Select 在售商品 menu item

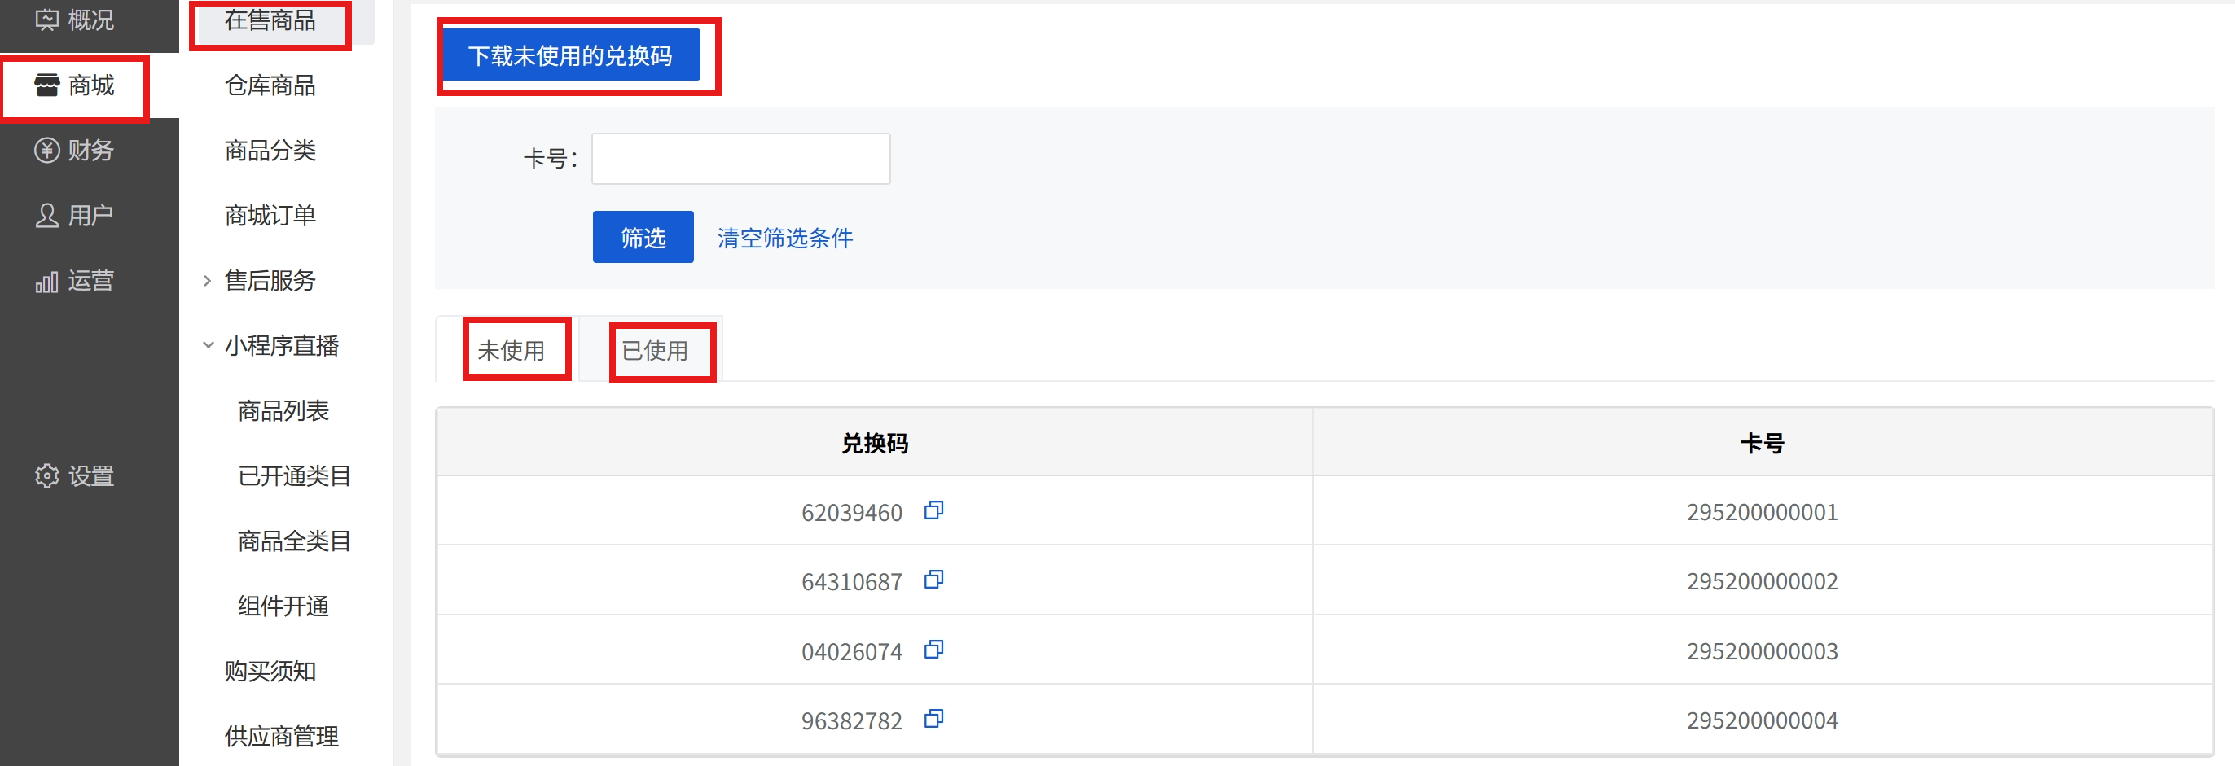point(270,21)
